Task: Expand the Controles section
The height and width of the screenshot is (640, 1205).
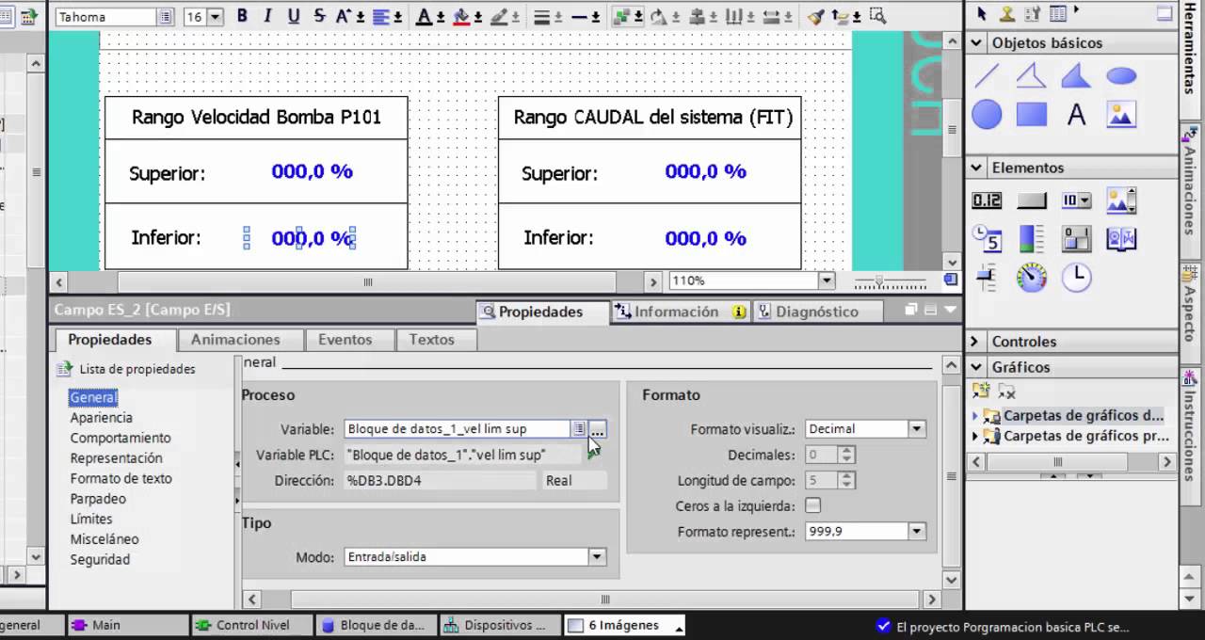Action: pos(976,342)
